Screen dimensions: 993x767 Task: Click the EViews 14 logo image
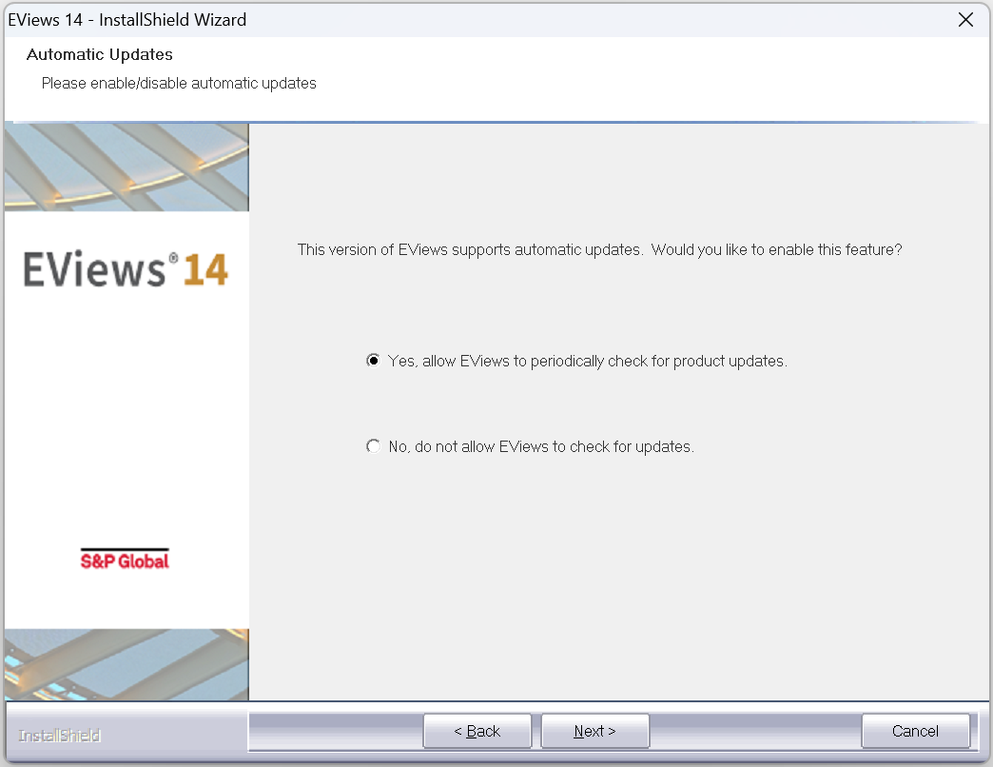(126, 269)
